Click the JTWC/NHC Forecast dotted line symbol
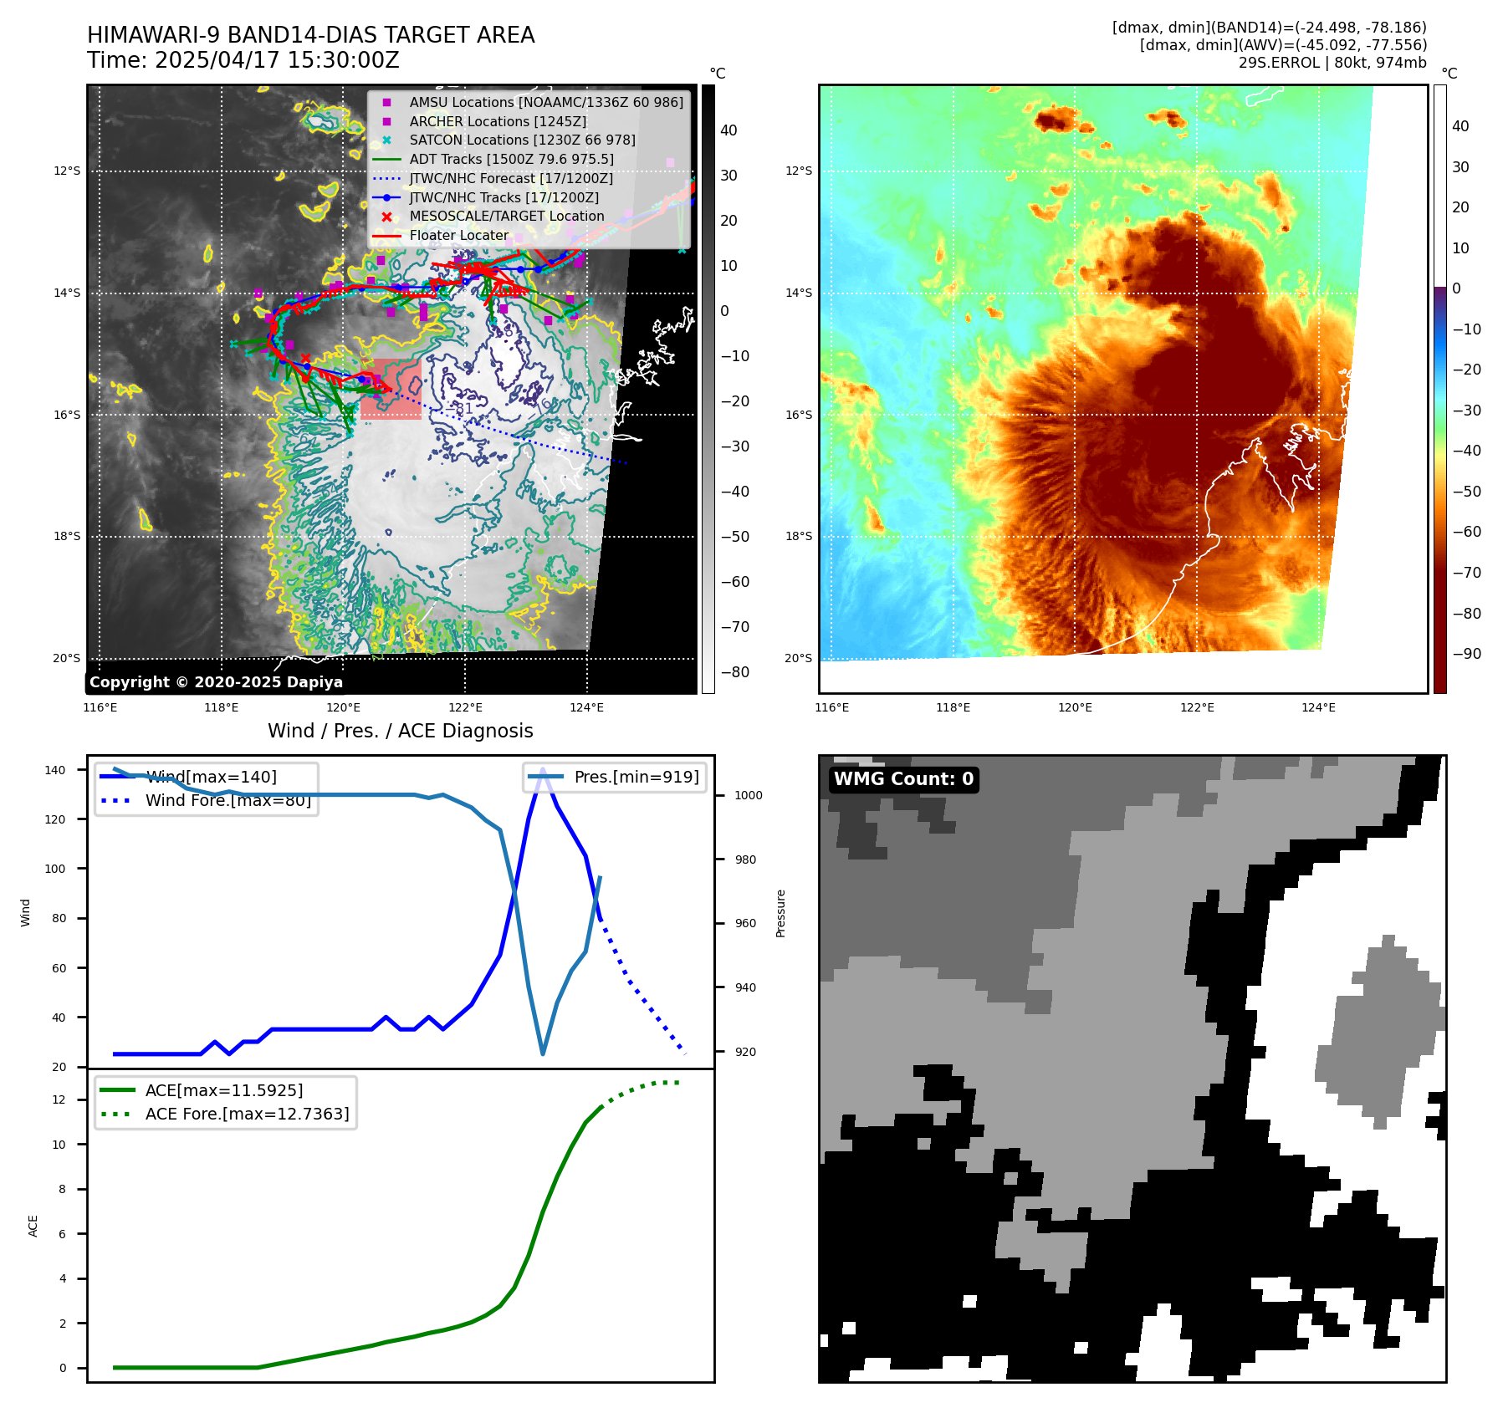The width and height of the screenshot is (1503, 1413). pyautogui.click(x=386, y=179)
